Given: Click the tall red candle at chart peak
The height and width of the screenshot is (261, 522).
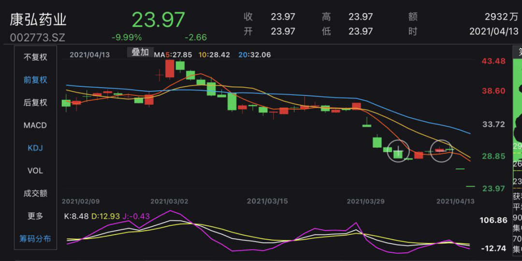Looking at the screenshot, I should click(x=170, y=69).
